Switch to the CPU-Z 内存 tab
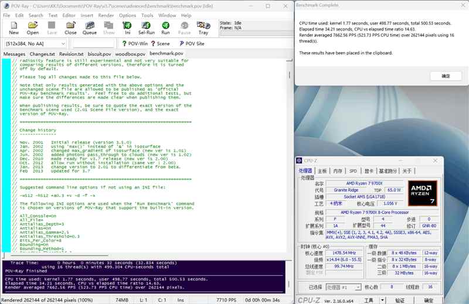Screen dimensions: 469x304 [338, 171]
